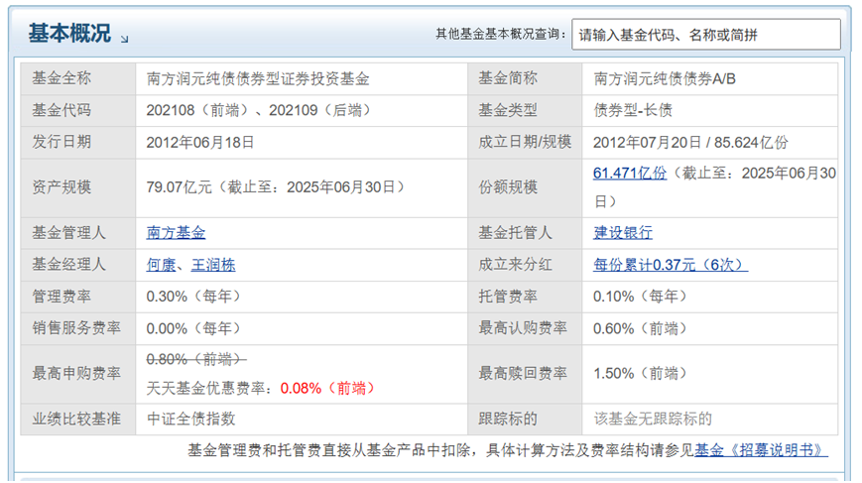Select the management fee 0.30%（每年）

click(196, 297)
